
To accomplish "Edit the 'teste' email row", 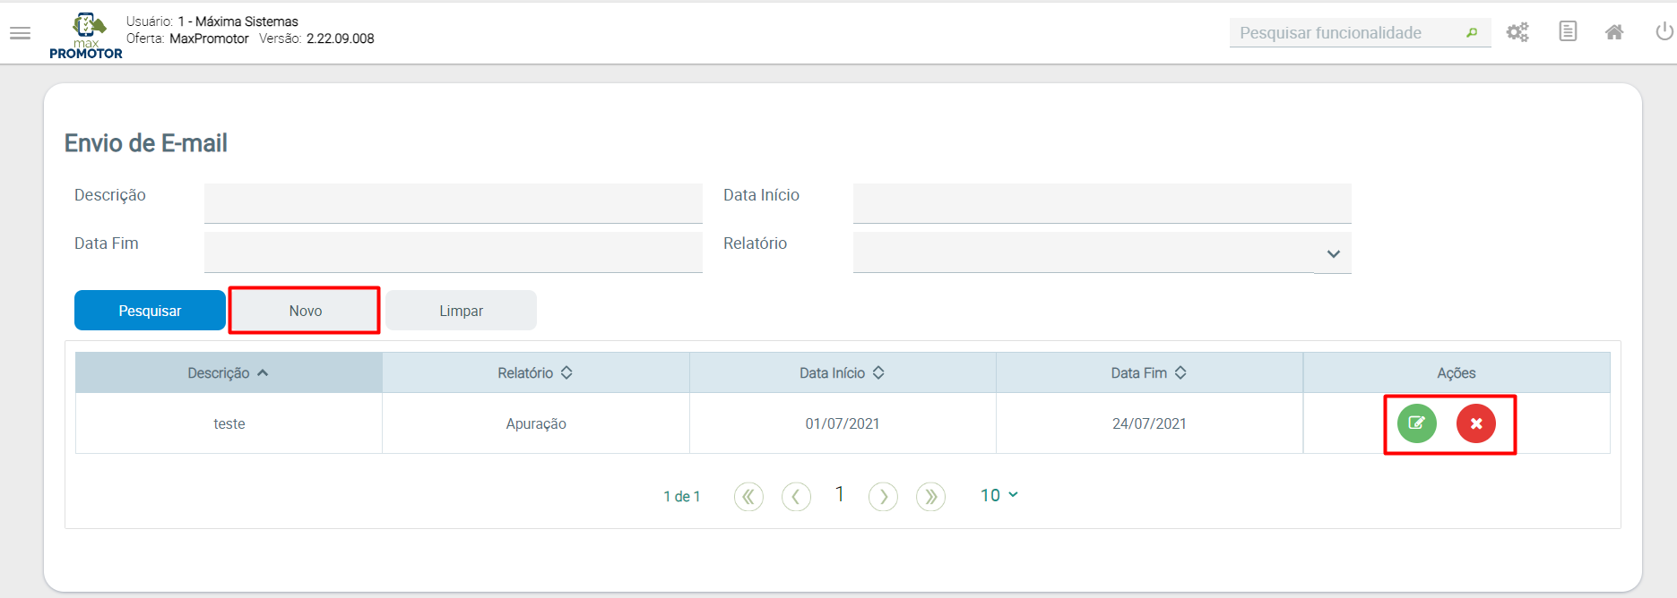I will [x=1416, y=423].
